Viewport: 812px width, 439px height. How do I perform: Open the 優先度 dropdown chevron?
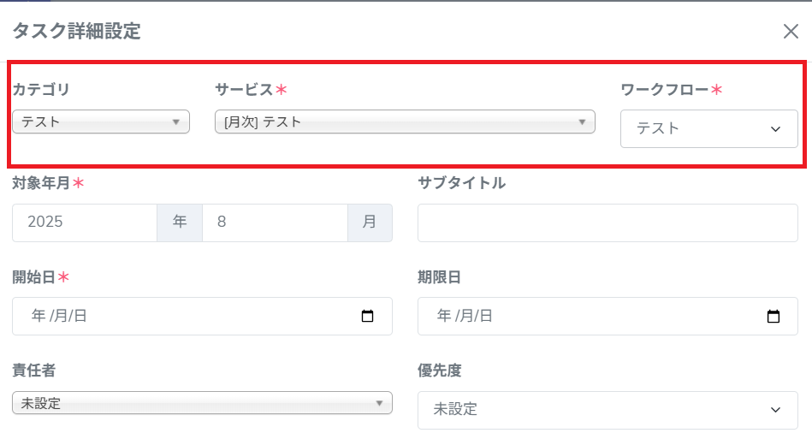click(x=776, y=410)
